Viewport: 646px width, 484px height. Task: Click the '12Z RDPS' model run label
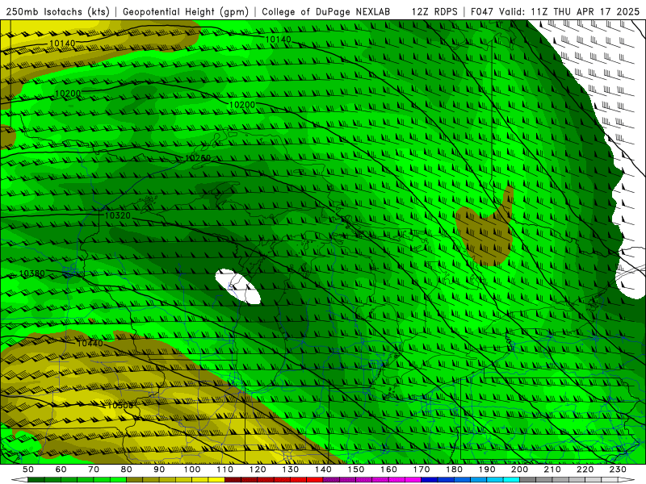pyautogui.click(x=434, y=11)
